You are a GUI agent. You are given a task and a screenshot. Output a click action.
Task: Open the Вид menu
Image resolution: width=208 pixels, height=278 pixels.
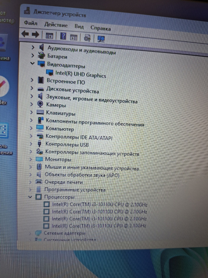[79, 27]
